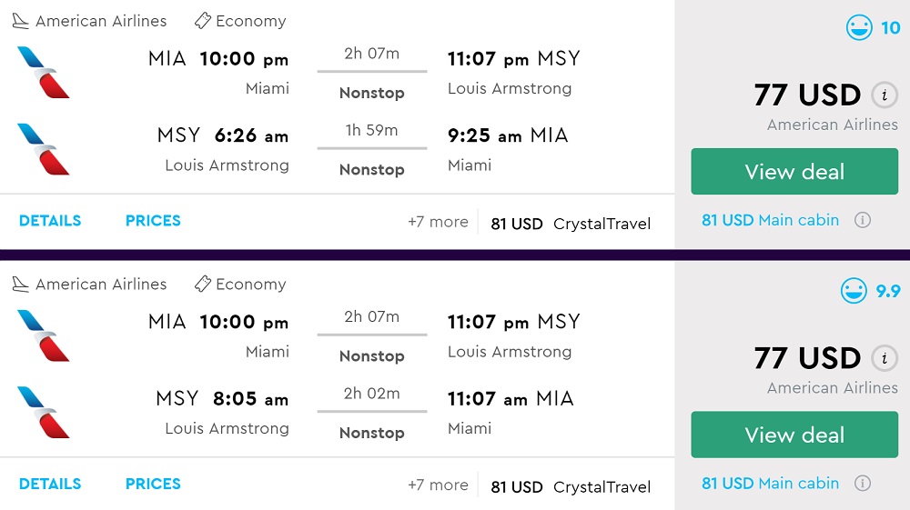Click the Economy tag icon in first result
The image size is (910, 510).
[203, 21]
